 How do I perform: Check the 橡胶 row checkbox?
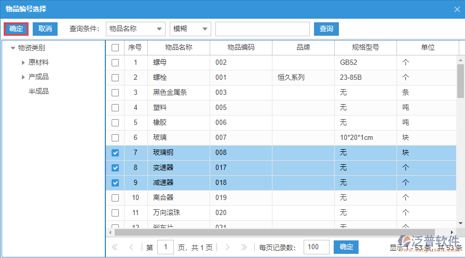point(115,123)
